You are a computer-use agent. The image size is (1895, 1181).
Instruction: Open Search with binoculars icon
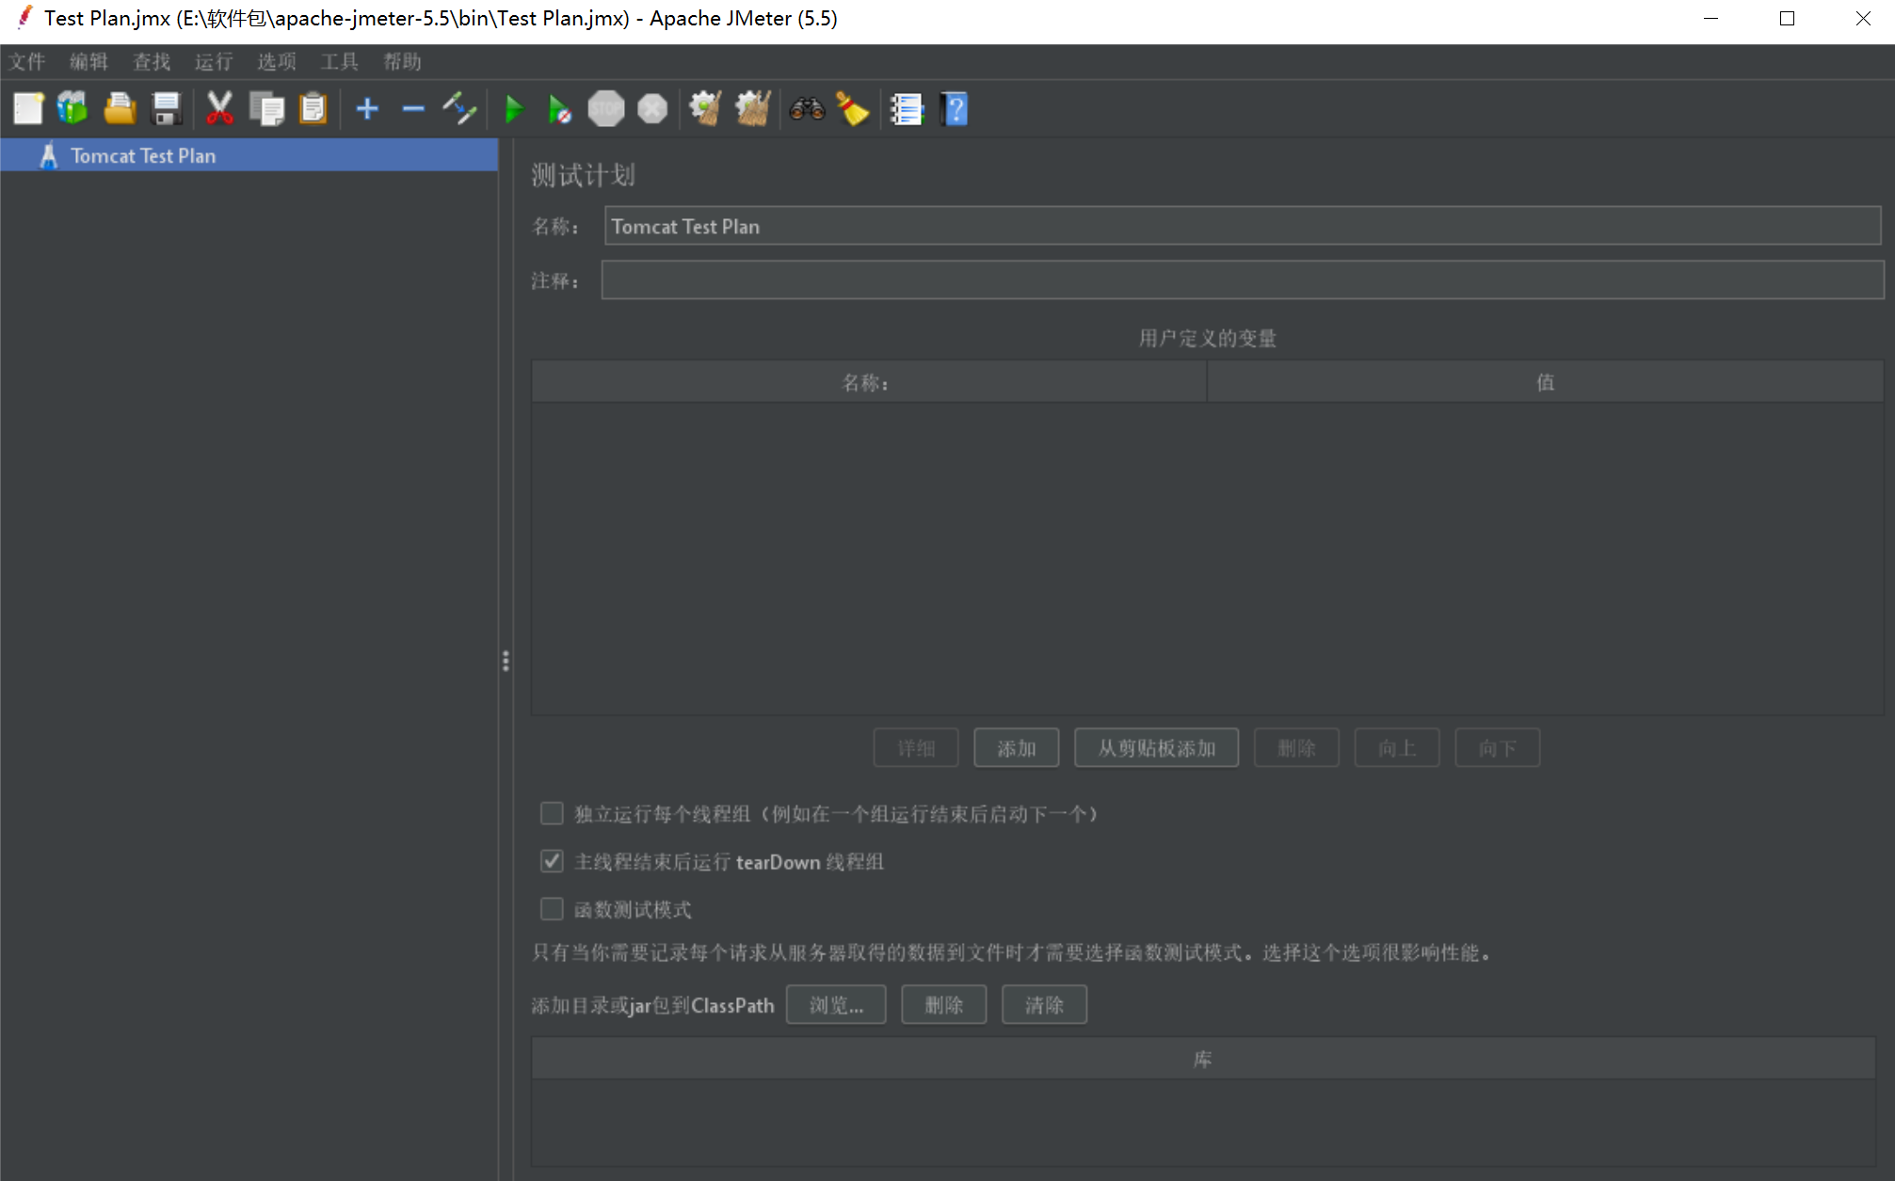[x=807, y=109]
